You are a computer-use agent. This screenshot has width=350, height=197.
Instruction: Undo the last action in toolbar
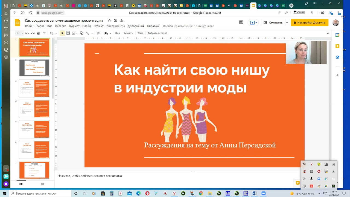pyautogui.click(x=27, y=33)
